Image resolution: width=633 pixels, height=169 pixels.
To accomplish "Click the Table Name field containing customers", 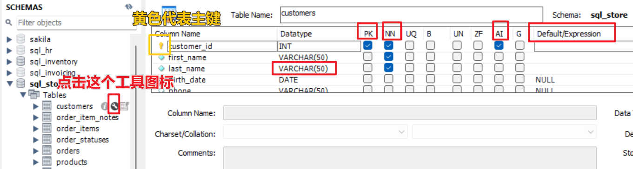I will (x=411, y=15).
